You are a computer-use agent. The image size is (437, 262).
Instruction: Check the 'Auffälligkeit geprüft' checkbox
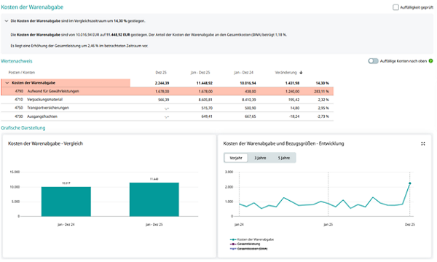tap(395, 7)
